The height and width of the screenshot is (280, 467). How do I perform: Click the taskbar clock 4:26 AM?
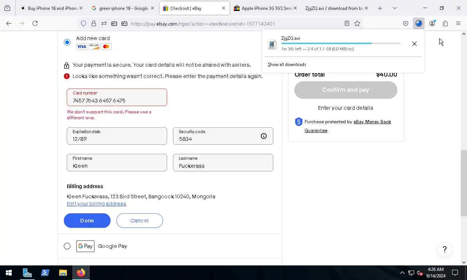tap(436, 273)
